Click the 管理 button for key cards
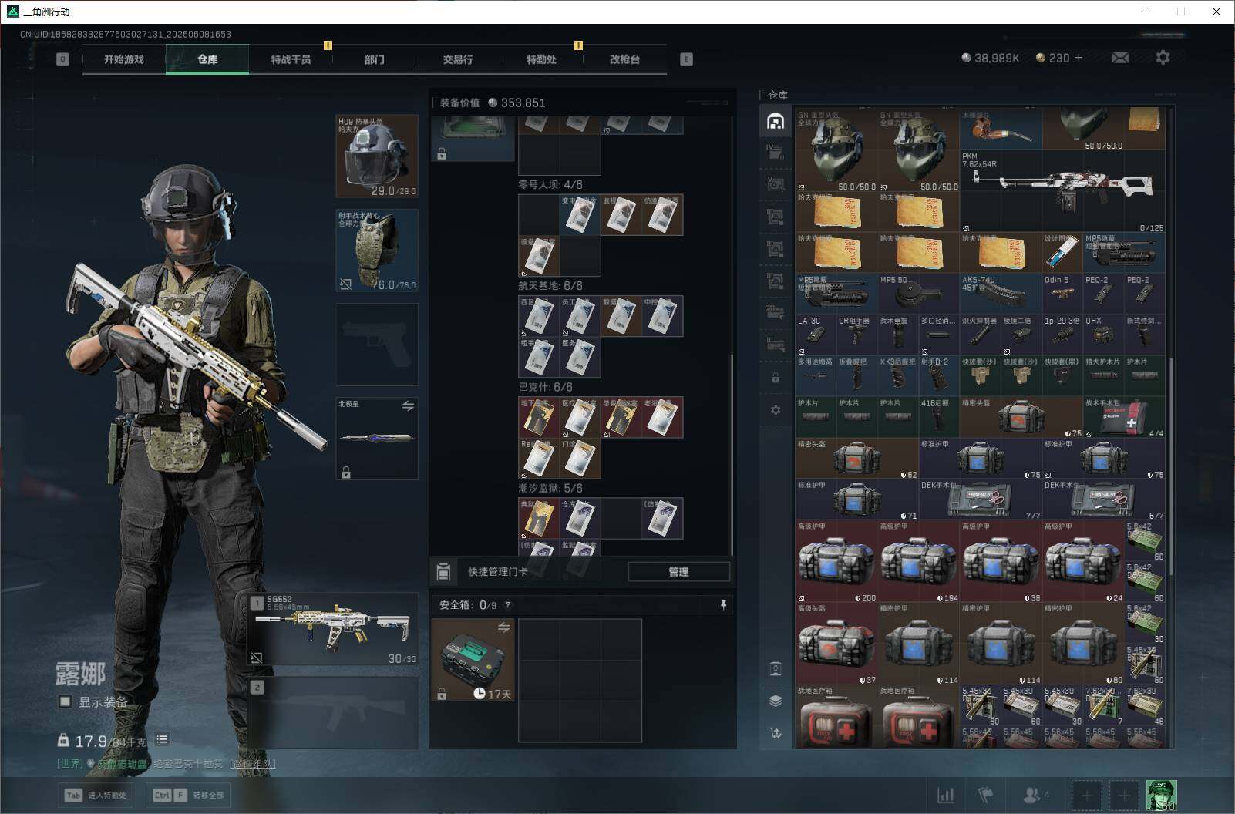Image resolution: width=1235 pixels, height=814 pixels. pos(678,571)
